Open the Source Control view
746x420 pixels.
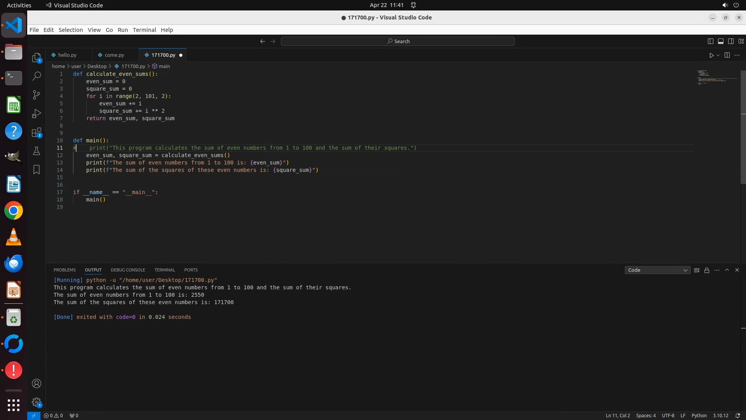click(x=37, y=95)
